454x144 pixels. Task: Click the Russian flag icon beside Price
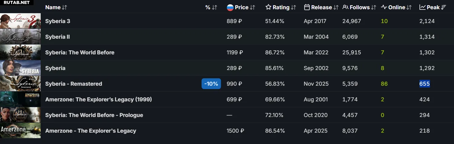click(230, 7)
